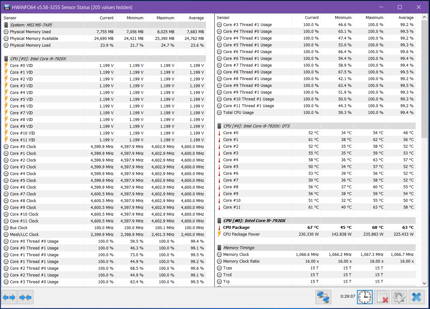The image size is (430, 309).
Task: Click the 0:29:07 elapsed time display
Action: (x=348, y=296)
